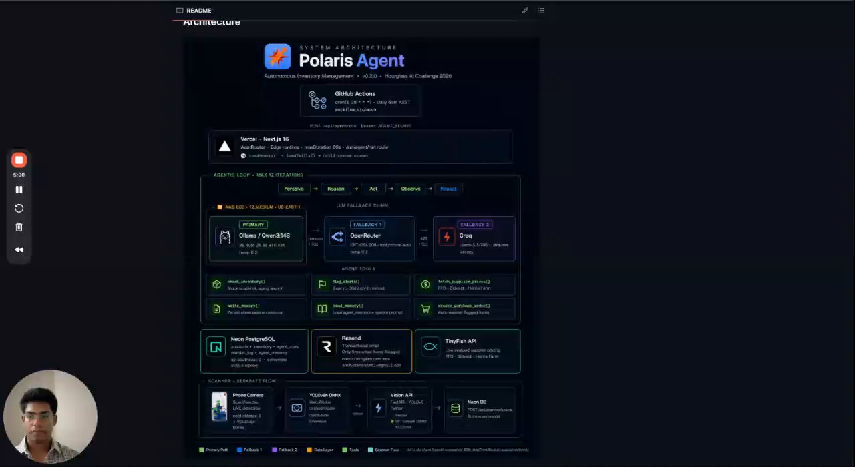Click the Polaris Agent logo icon

[x=277, y=57]
